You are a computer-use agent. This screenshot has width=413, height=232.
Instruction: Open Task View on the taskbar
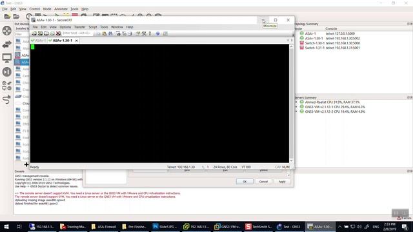click(19, 226)
